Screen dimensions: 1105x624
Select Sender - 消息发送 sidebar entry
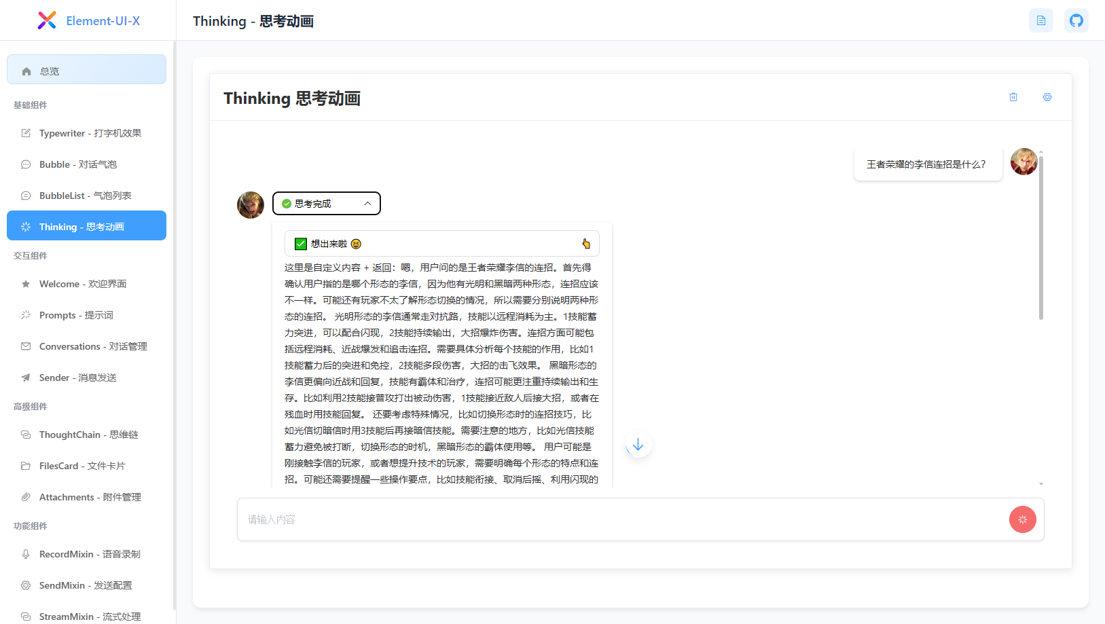pyautogui.click(x=86, y=378)
